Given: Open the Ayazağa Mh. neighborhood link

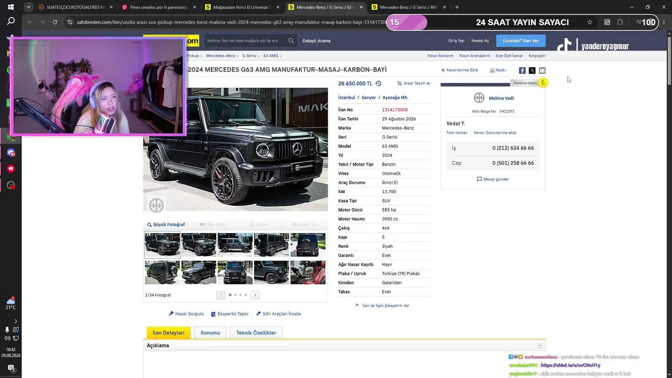Looking at the screenshot, I should tap(395, 98).
